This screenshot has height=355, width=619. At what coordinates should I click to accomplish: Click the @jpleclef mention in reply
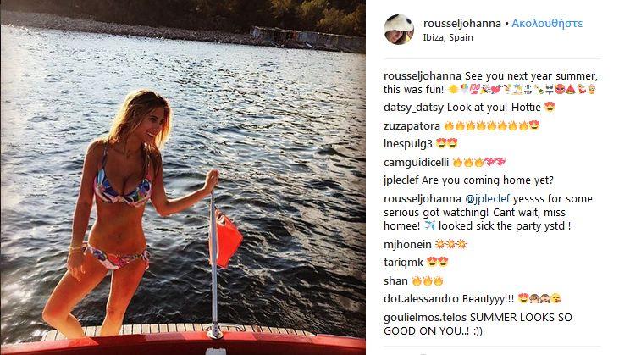point(487,198)
